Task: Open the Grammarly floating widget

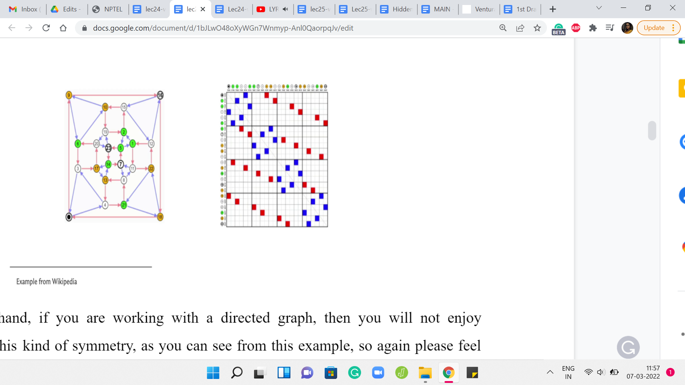Action: pos(628,347)
